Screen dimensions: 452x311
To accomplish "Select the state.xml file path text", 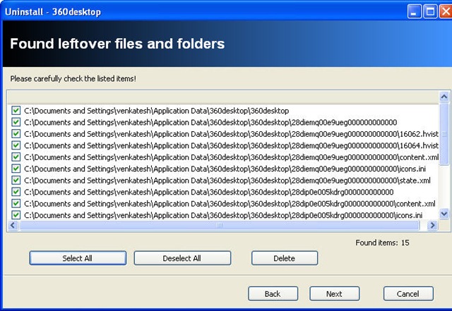I will [x=227, y=181].
